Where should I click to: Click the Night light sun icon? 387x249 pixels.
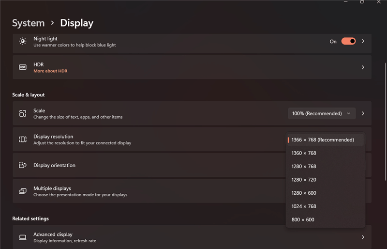pyautogui.click(x=23, y=41)
